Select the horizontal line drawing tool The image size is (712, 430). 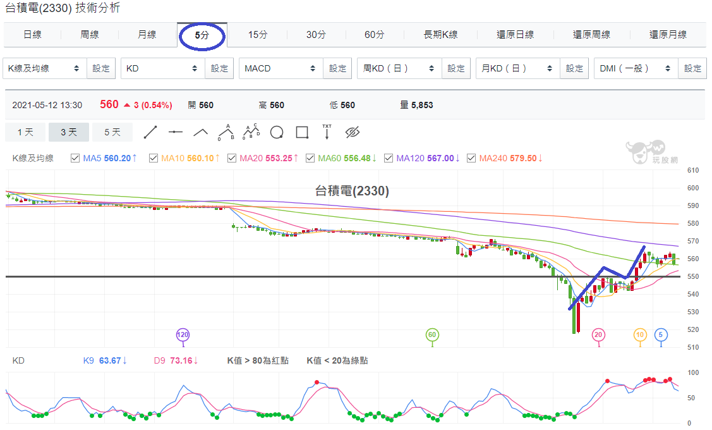pyautogui.click(x=175, y=132)
